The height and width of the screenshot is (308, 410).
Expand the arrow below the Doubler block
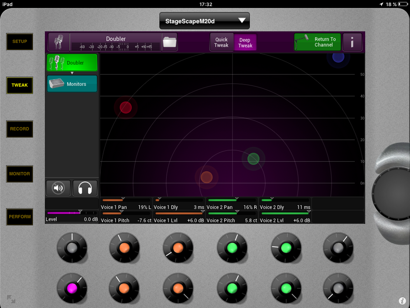72,73
